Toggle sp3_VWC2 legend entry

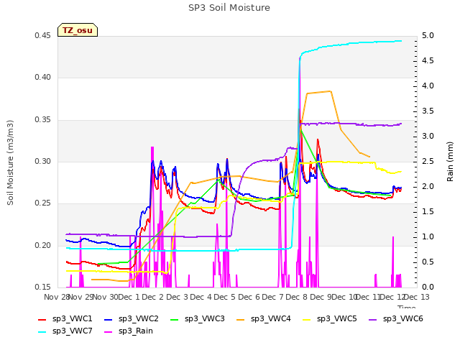coord(131,319)
